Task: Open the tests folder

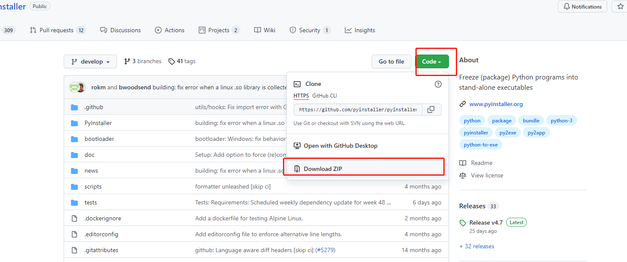Action: click(91, 202)
